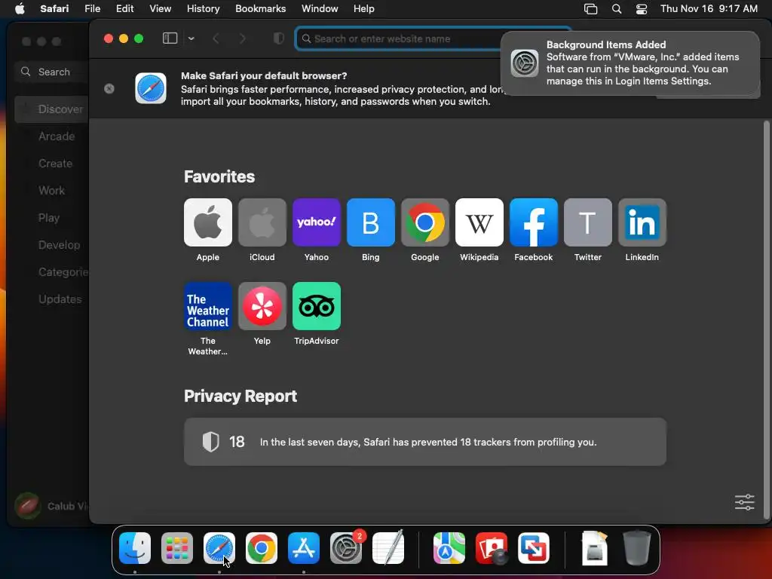
Task: Open the Safari menu
Action: tap(54, 8)
